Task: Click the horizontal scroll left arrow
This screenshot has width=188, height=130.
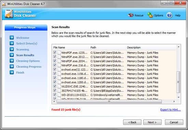Action: tap(54, 102)
